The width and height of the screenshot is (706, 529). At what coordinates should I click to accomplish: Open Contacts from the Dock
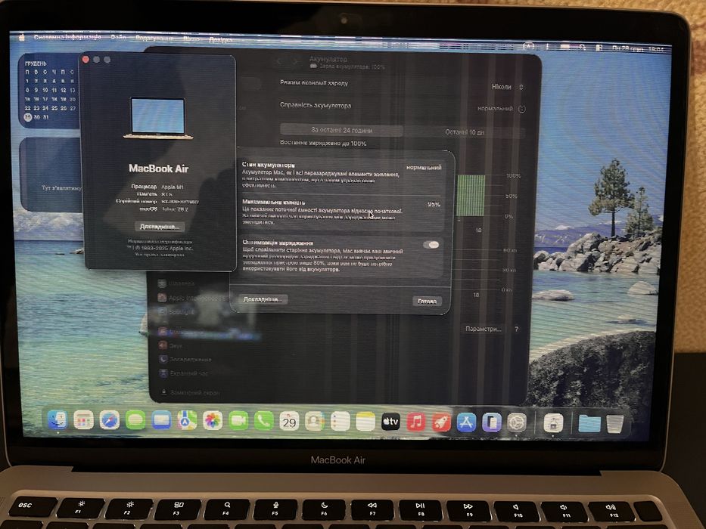pyautogui.click(x=315, y=422)
